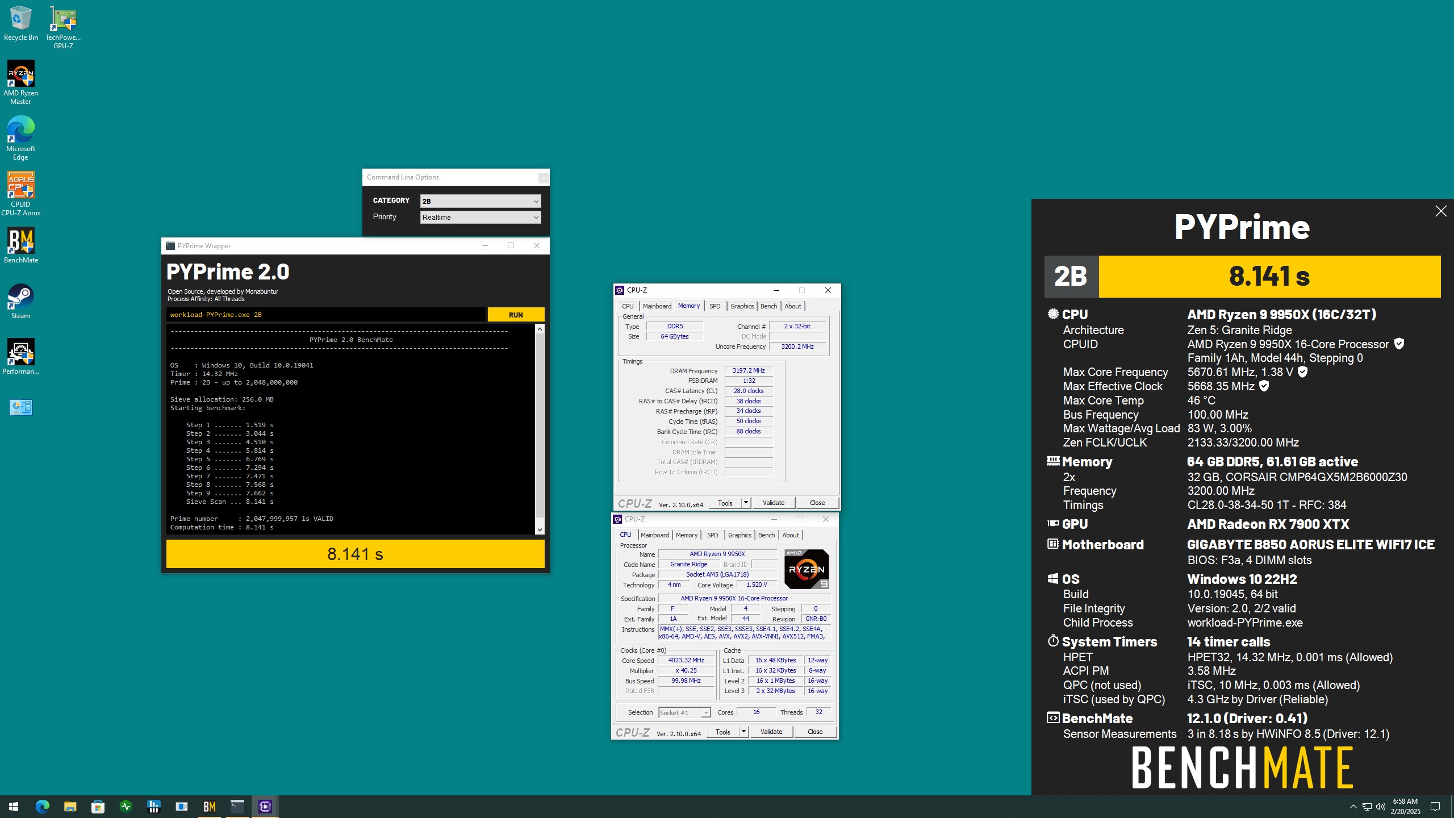Open the CATEGORY dropdown set to 2B
Screen dimensions: 1454x818
[x=480, y=201]
